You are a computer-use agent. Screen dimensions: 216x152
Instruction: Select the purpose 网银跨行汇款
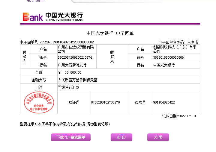68,87
